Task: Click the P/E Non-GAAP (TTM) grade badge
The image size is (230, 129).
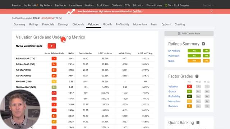Action: [54, 58]
